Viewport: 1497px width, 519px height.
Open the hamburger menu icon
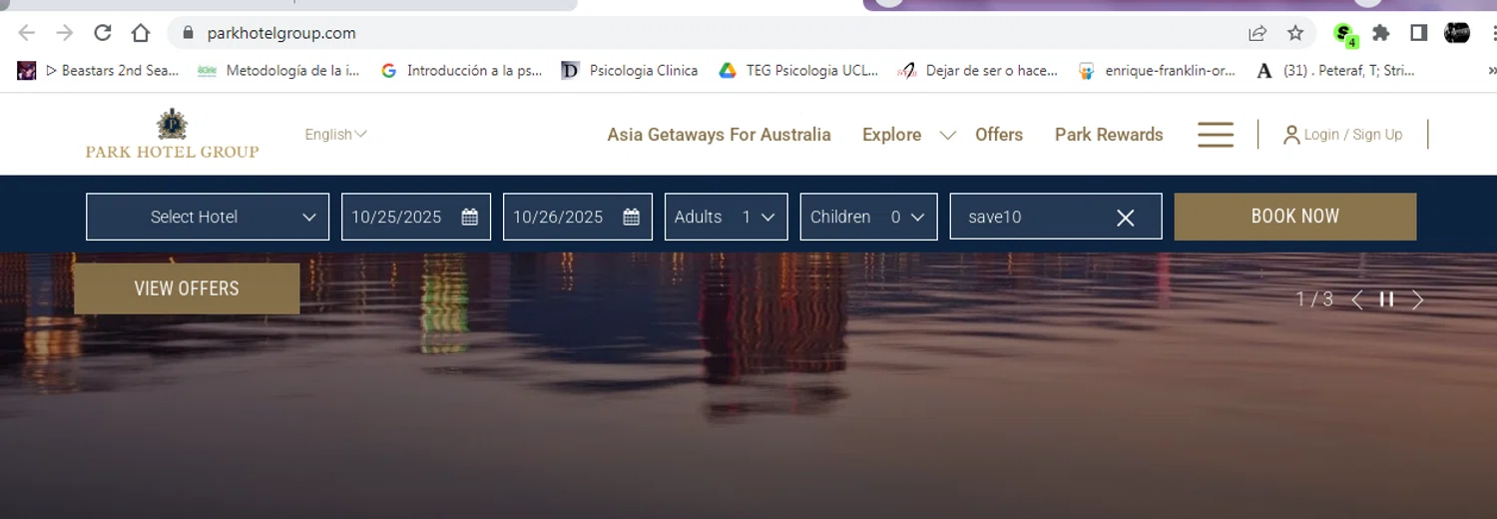(1216, 135)
